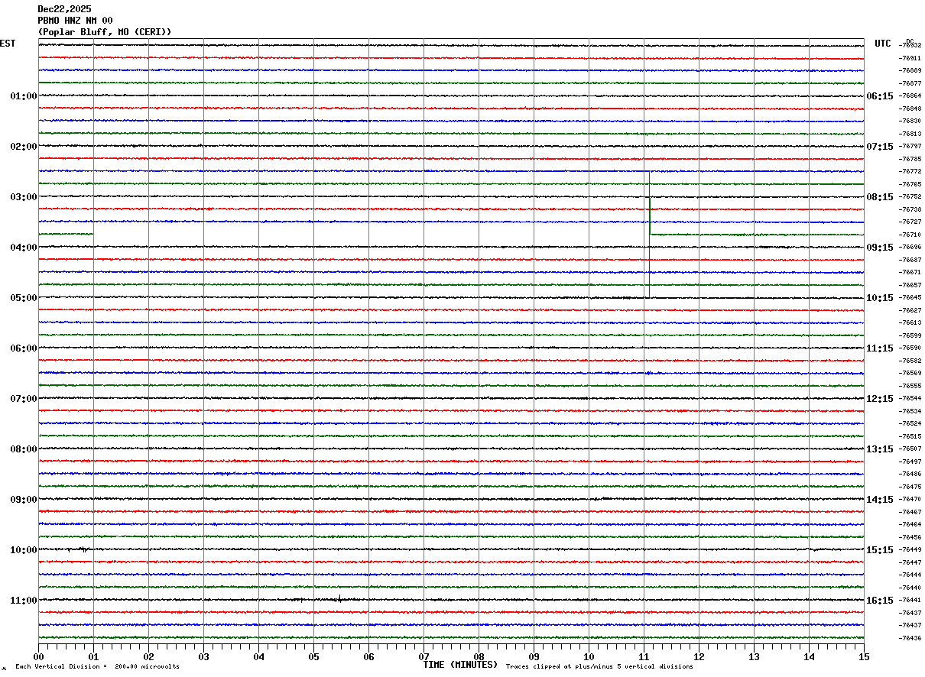Click the UTC timezone label
925x677 pixels.
pos(883,44)
